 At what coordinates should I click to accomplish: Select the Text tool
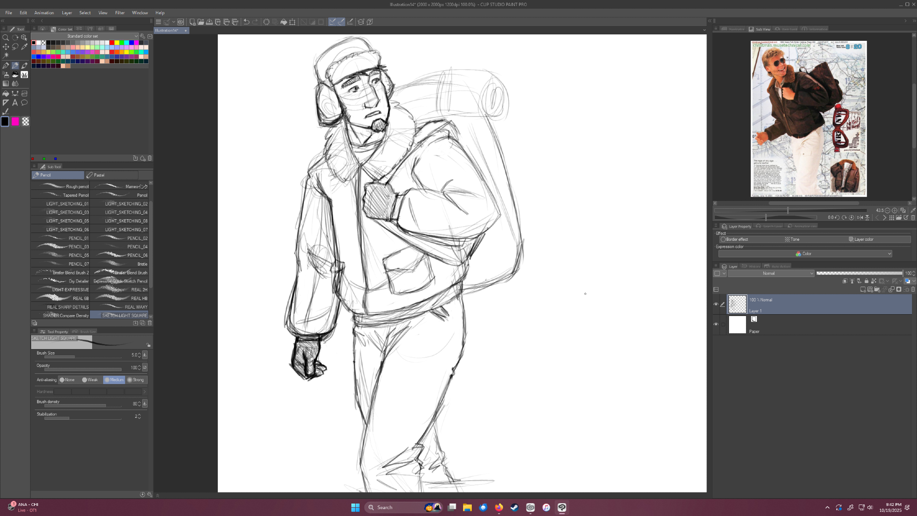coord(15,103)
